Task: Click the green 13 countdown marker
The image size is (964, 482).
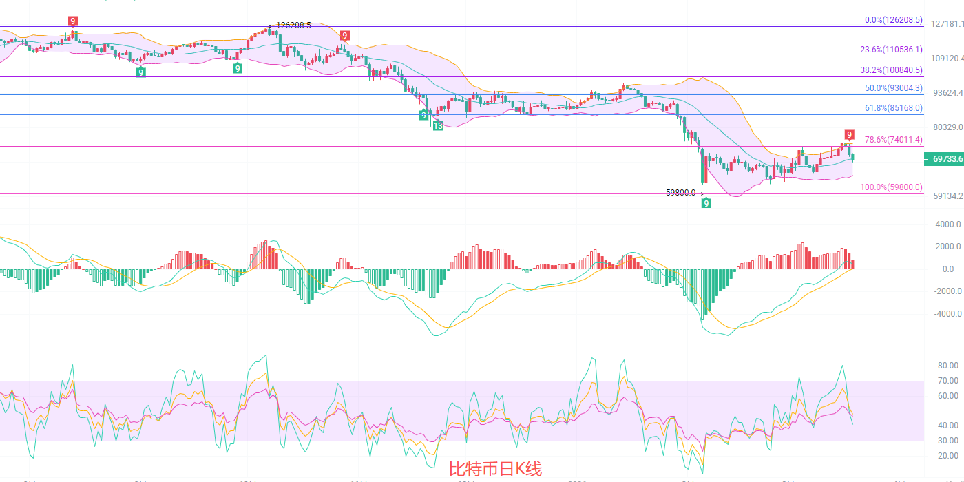Action: pos(438,126)
